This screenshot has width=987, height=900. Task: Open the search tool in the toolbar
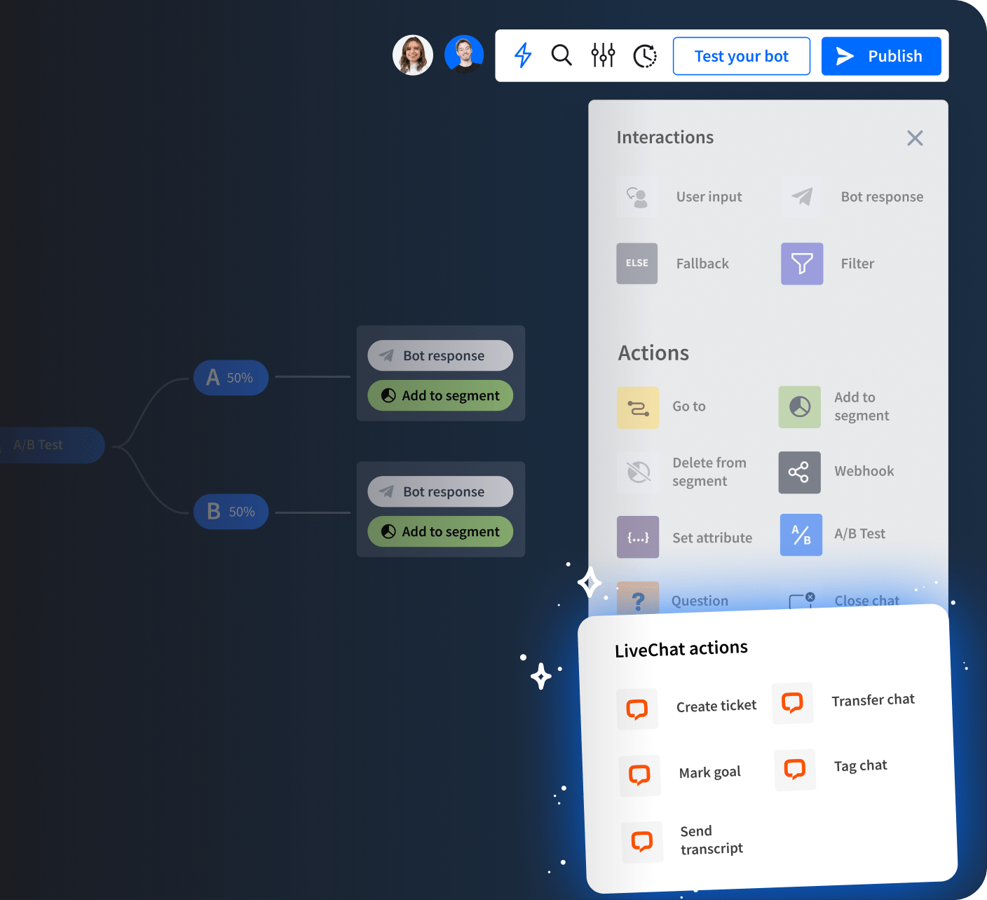(x=561, y=55)
